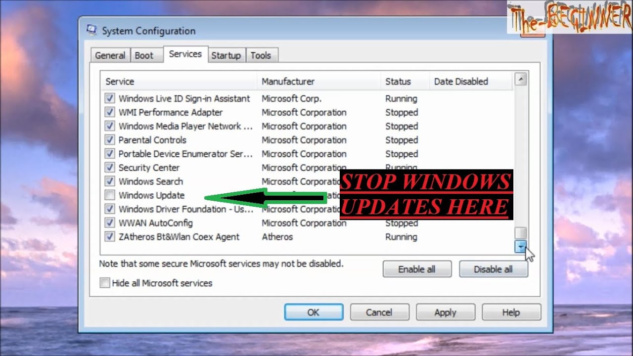Click the scrollbar up arrow
Screen dimensions: 633x356
point(521,79)
